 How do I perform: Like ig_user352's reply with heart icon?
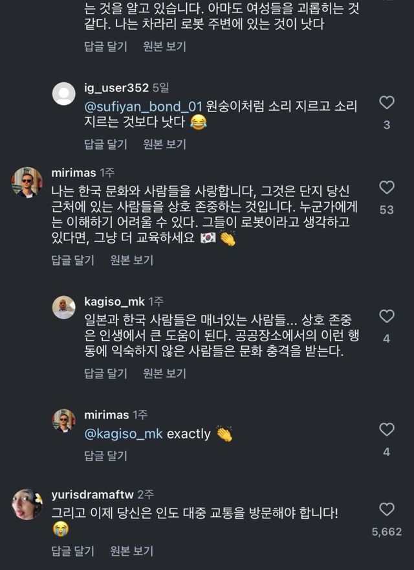386,103
